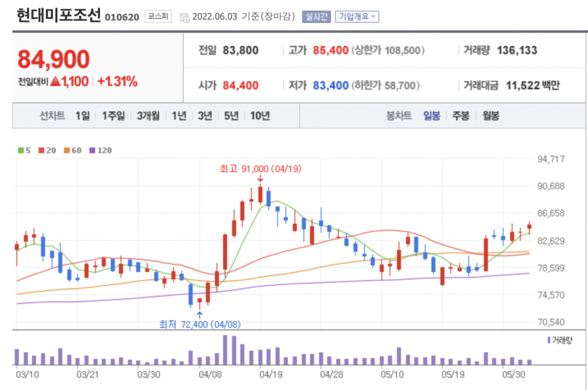This screenshot has width=588, height=390.
Task: Click the 최저 72,400 low marker
Action: [x=199, y=324]
